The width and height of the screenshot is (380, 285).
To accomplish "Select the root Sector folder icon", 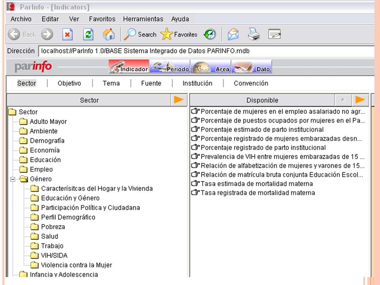I will [12, 112].
